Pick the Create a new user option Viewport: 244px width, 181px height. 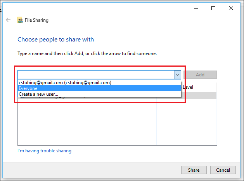click(38, 94)
